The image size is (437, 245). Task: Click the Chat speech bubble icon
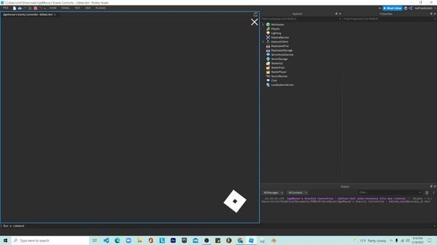[x=268, y=80]
